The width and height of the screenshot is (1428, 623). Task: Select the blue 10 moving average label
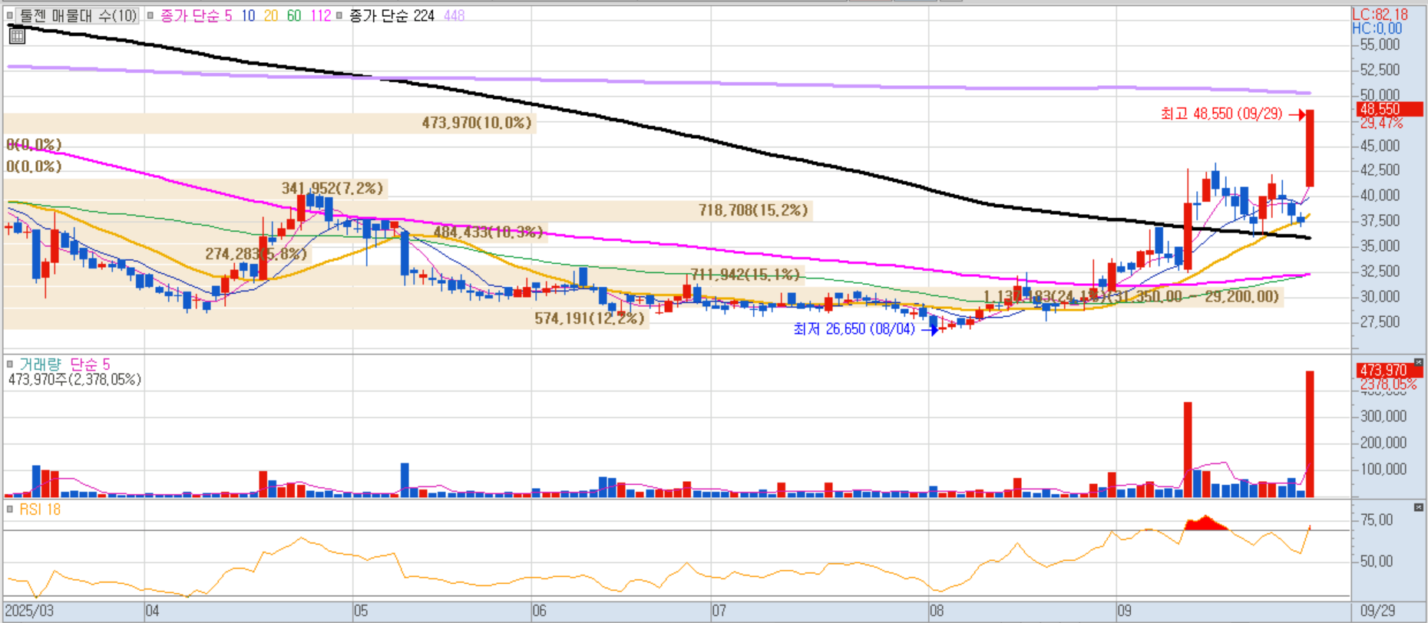click(248, 15)
